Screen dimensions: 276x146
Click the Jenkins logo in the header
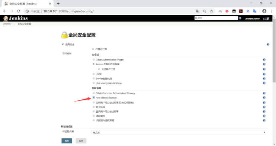(x=16, y=19)
